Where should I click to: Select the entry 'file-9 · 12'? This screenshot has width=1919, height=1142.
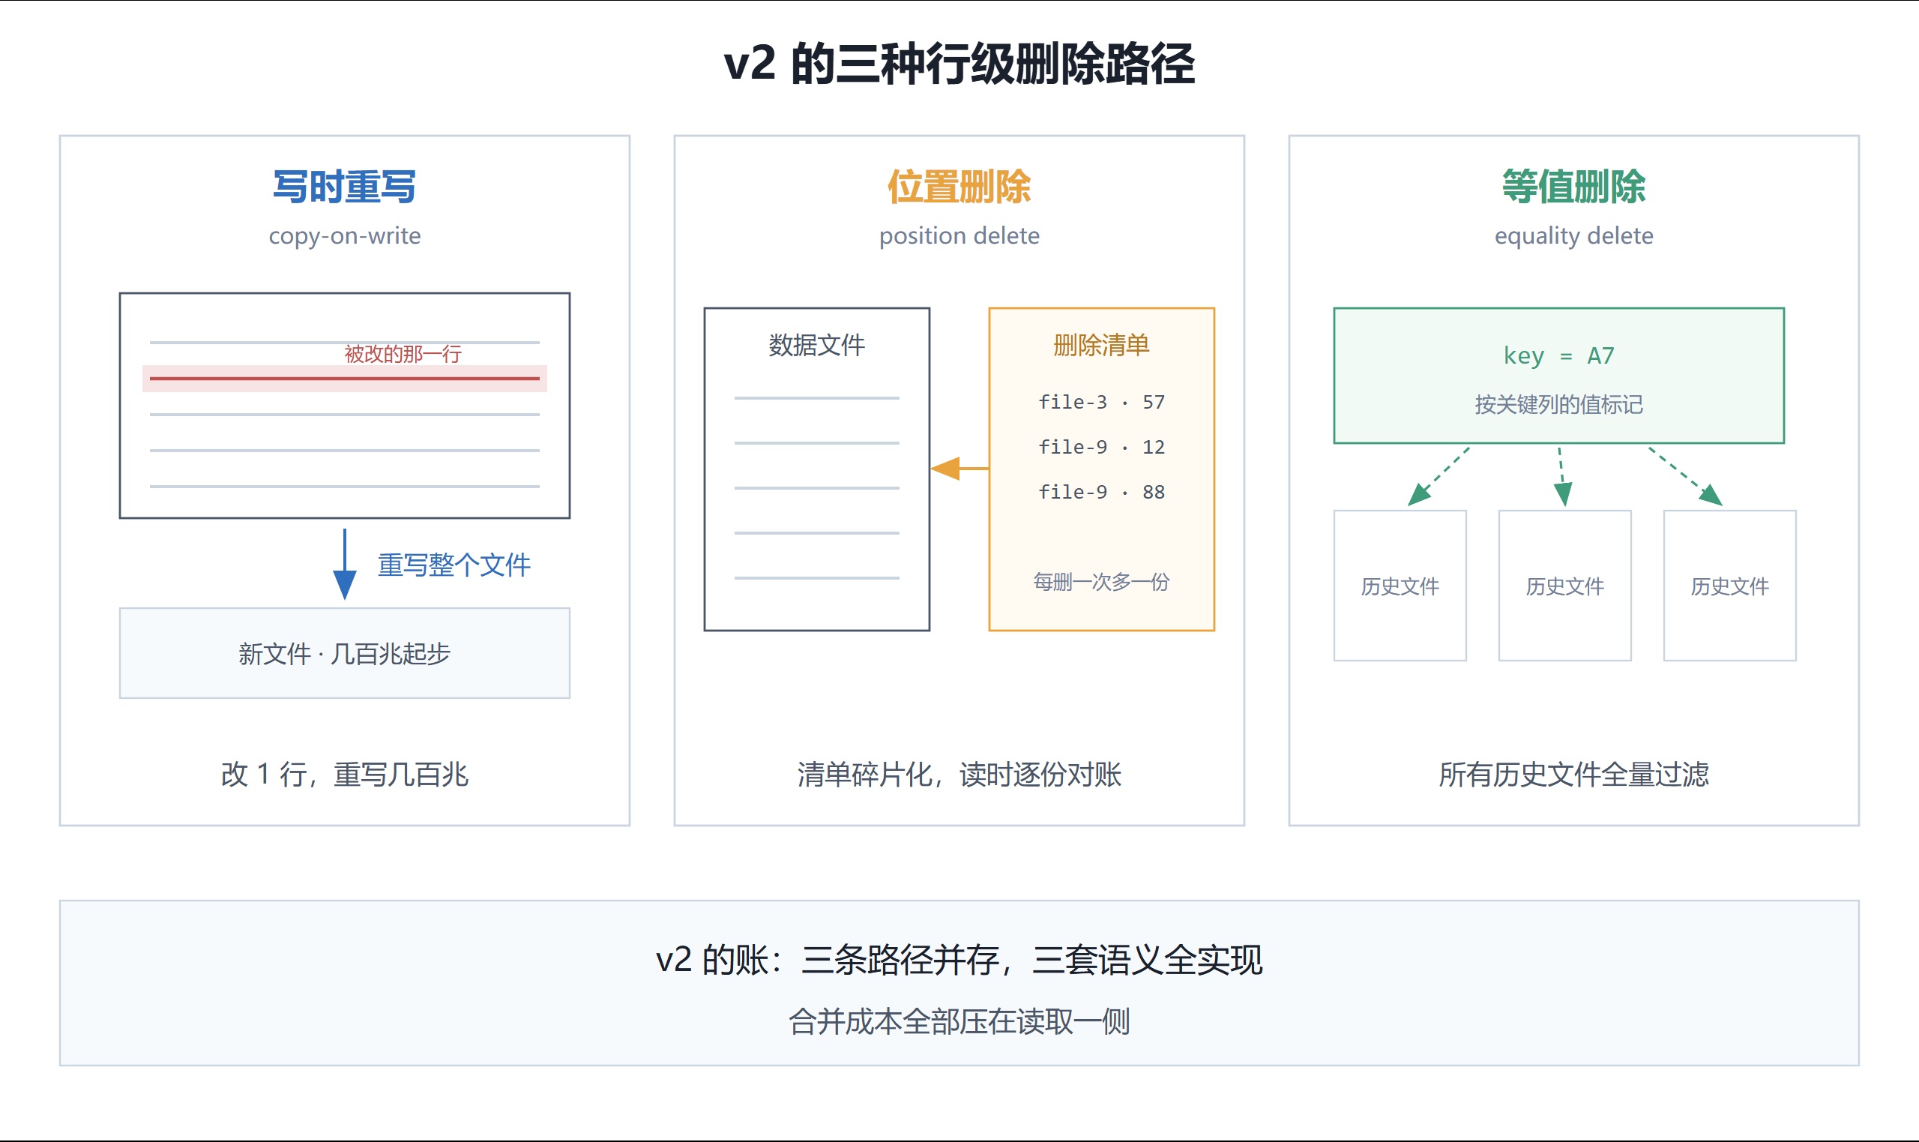(1101, 447)
